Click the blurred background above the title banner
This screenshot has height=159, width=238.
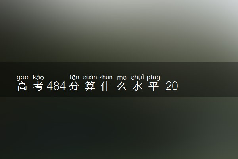click(119, 31)
